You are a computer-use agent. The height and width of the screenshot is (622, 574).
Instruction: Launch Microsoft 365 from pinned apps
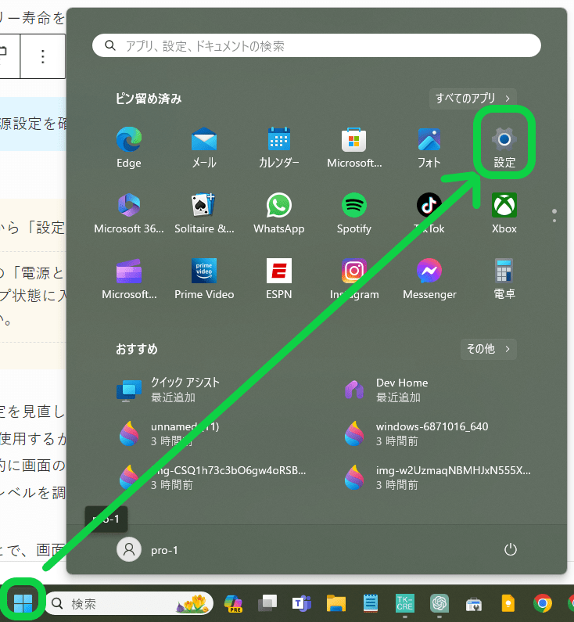pyautogui.click(x=129, y=214)
